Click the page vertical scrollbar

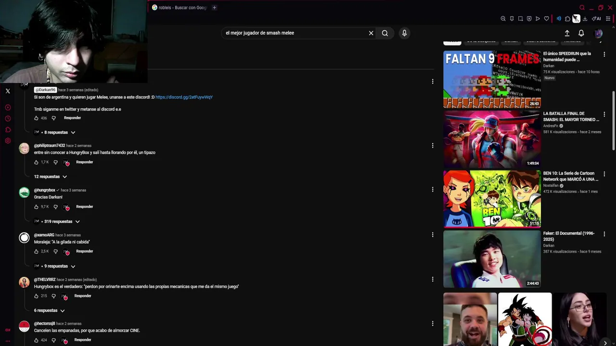(x=613, y=120)
